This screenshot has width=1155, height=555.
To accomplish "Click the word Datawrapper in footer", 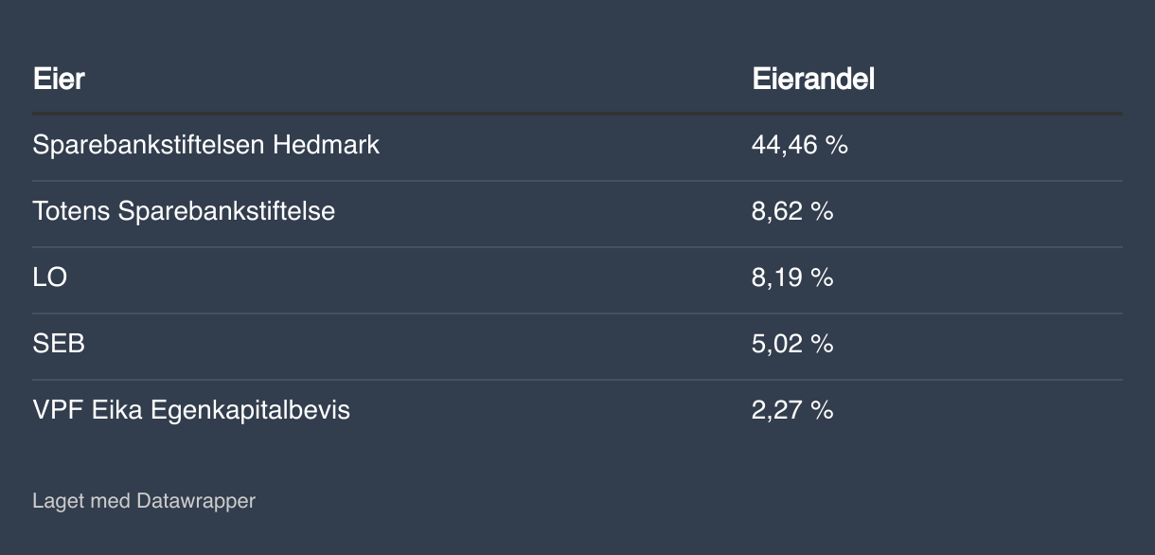I will (196, 500).
